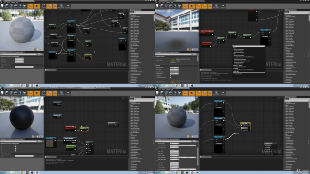This screenshot has width=310, height=174.
Task: Select yellow-outlined Layer Blend node
Action: tap(246, 127)
